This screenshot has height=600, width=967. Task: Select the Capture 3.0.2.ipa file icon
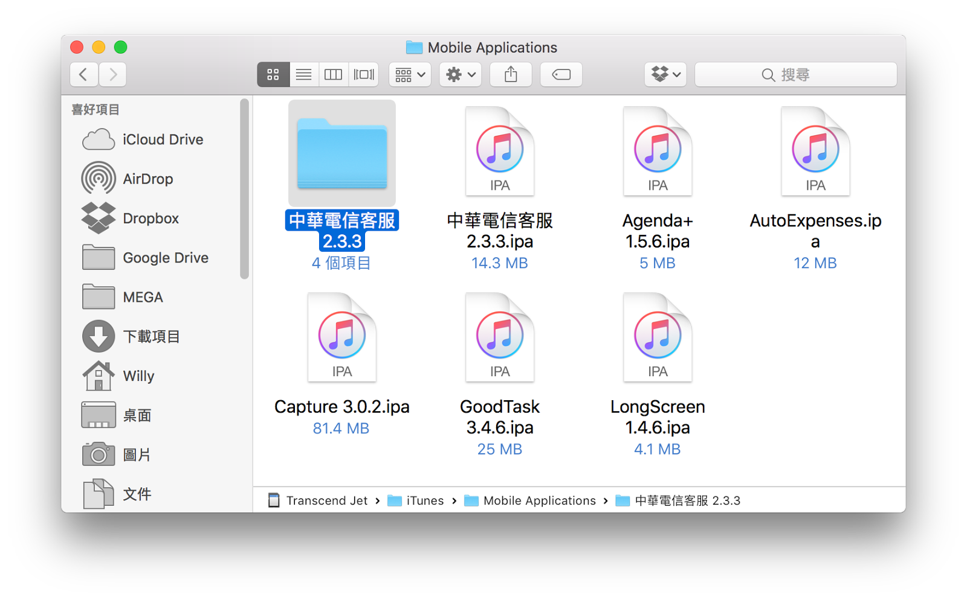[342, 337]
